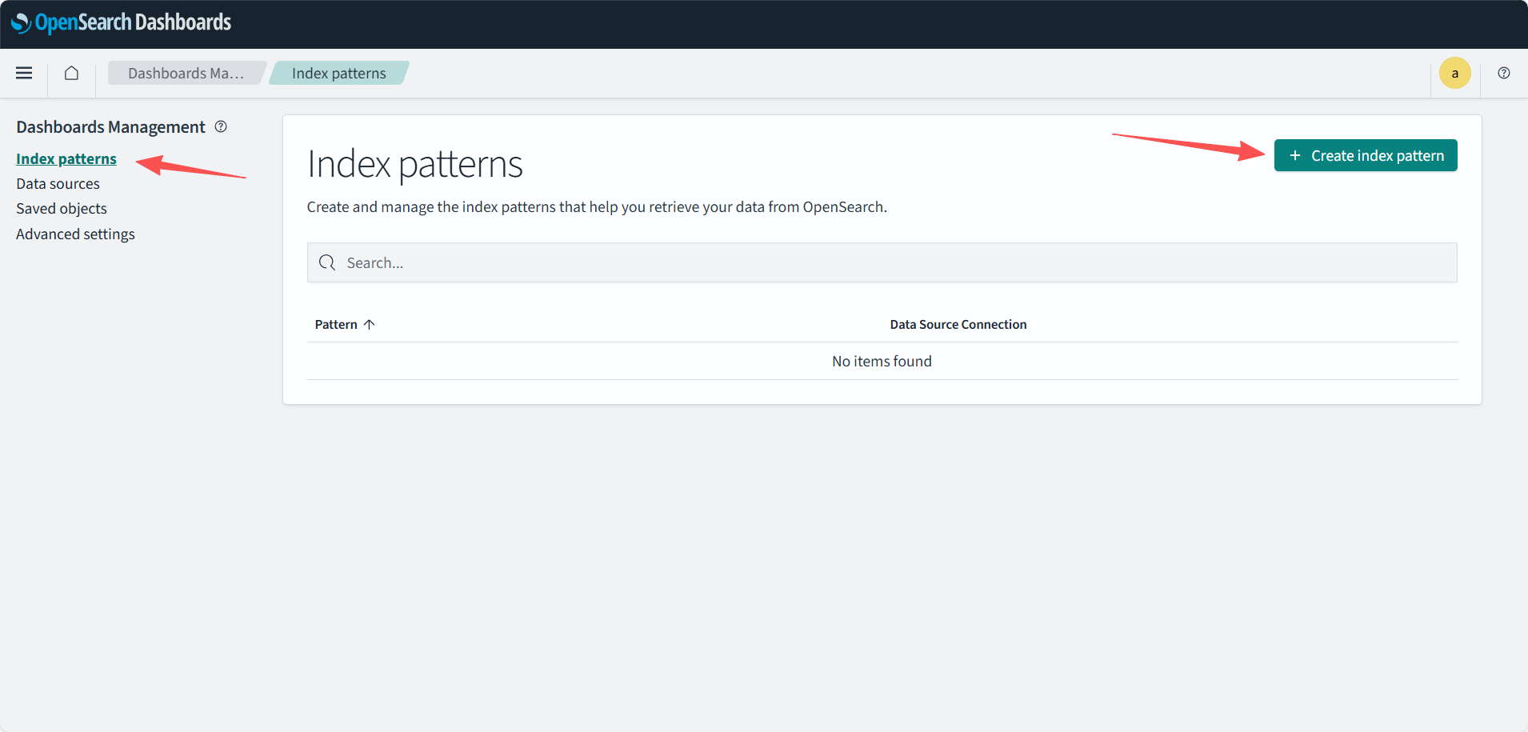Click the OpenSearch Dashboards logo
This screenshot has width=1528, height=732.
(x=121, y=22)
